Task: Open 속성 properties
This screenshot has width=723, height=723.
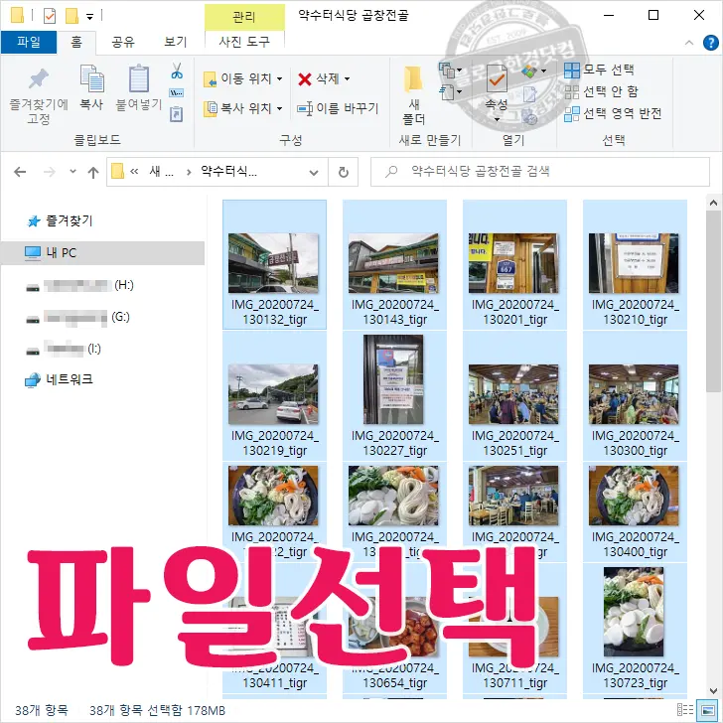Action: [x=497, y=86]
